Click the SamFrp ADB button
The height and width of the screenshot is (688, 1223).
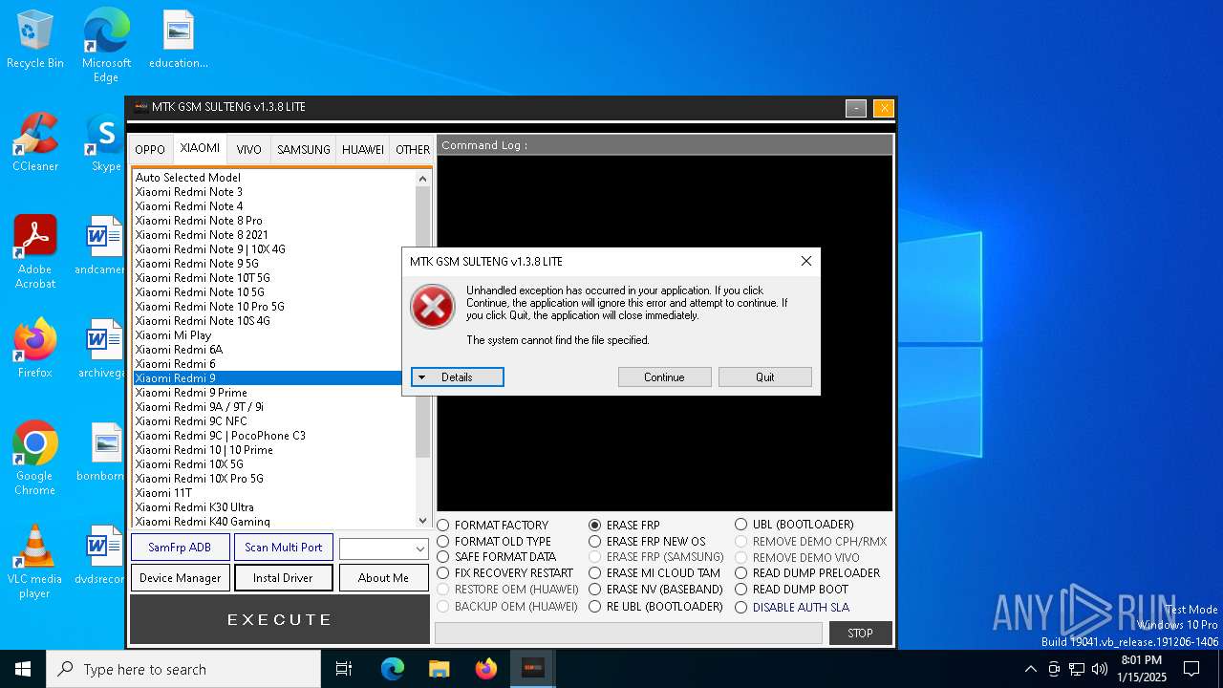[x=180, y=548]
